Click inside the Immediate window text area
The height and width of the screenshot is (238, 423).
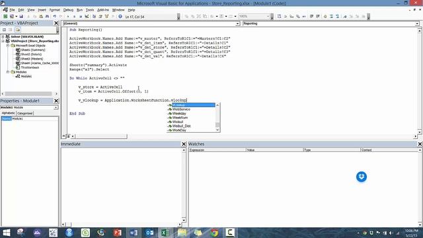pos(121,185)
